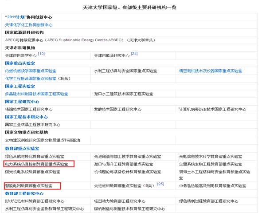The width and height of the screenshot is (266, 213).
Task: Click the APEC可持续能源中心 entry
Action: (x=80, y=40)
